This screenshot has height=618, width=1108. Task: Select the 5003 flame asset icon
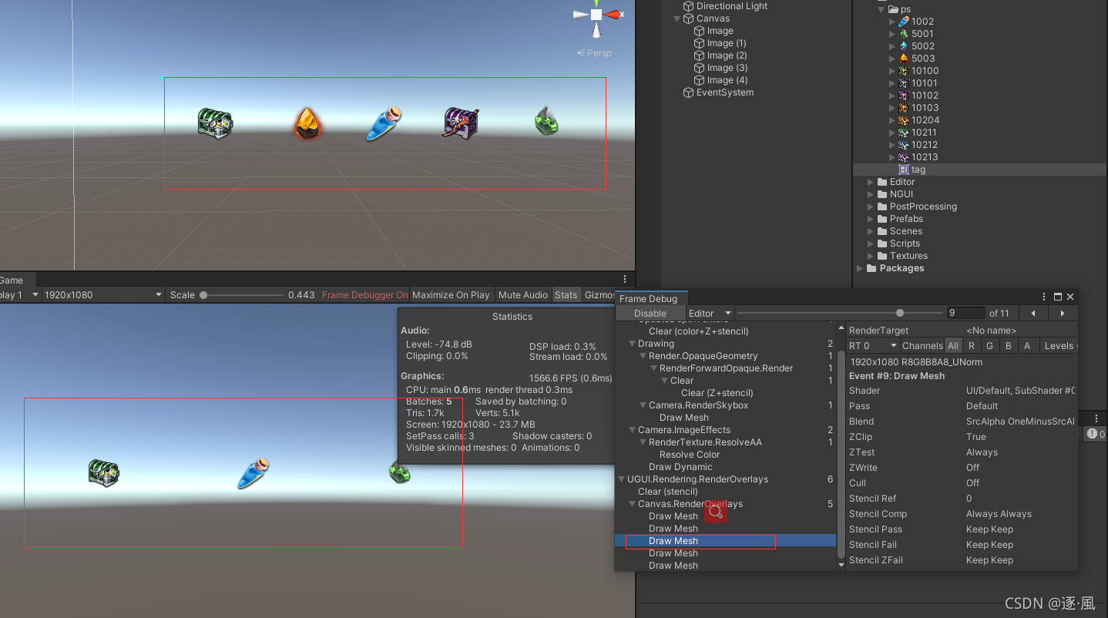click(904, 58)
